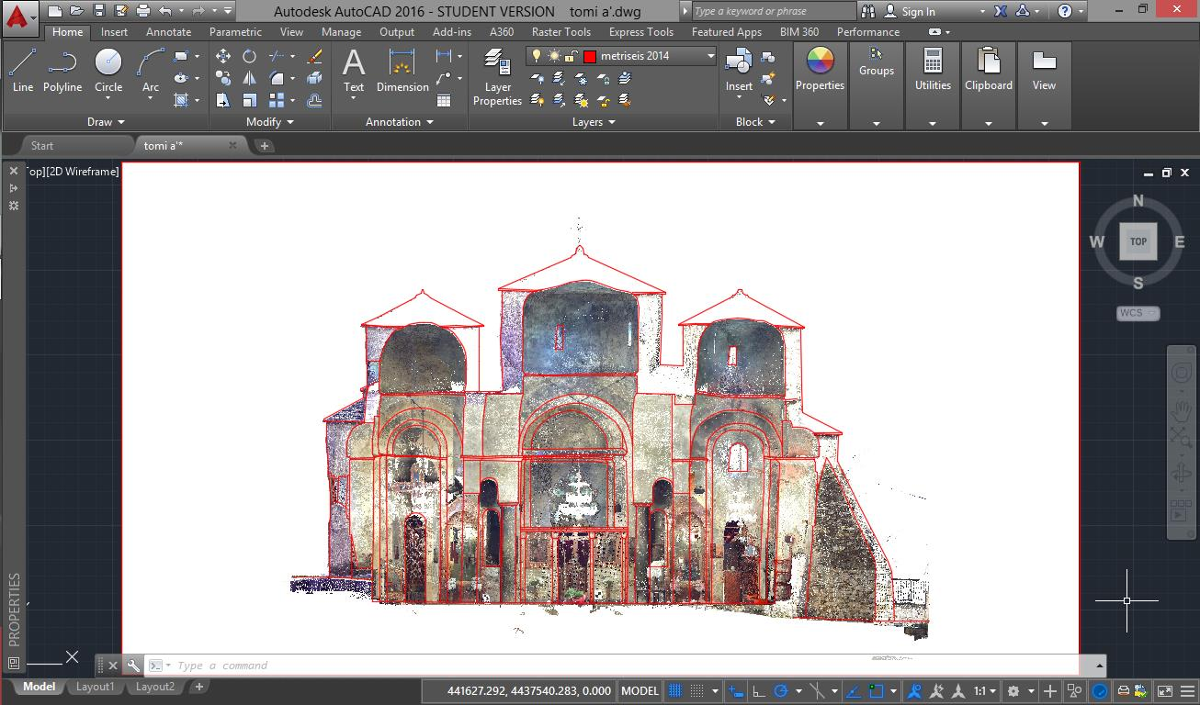Click the Explode tool icon

314,78
